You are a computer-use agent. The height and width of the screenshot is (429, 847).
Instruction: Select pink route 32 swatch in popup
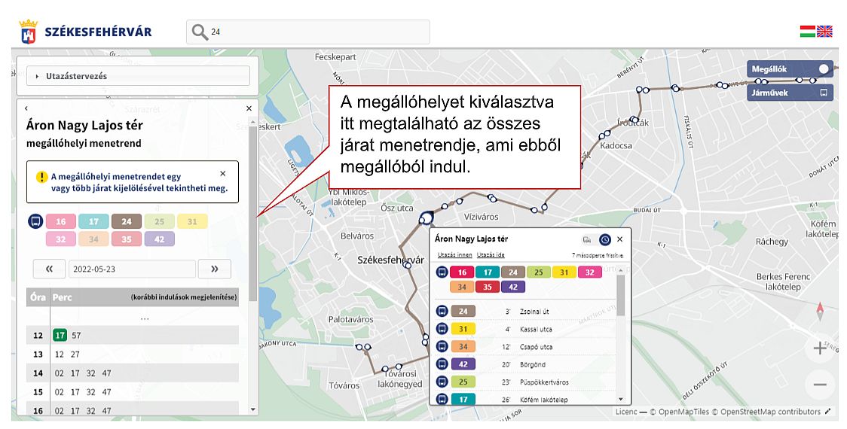[589, 272]
